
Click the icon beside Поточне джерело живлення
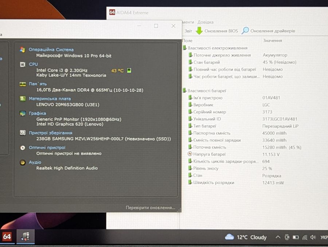tap(190, 55)
